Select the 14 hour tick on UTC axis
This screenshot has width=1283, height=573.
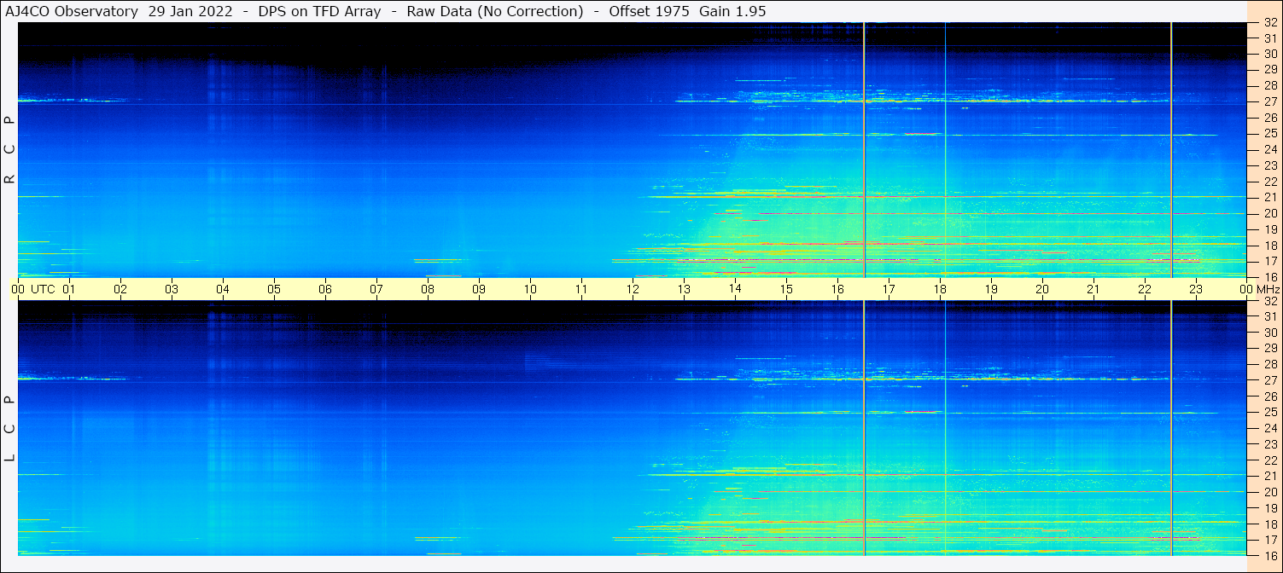(x=735, y=289)
